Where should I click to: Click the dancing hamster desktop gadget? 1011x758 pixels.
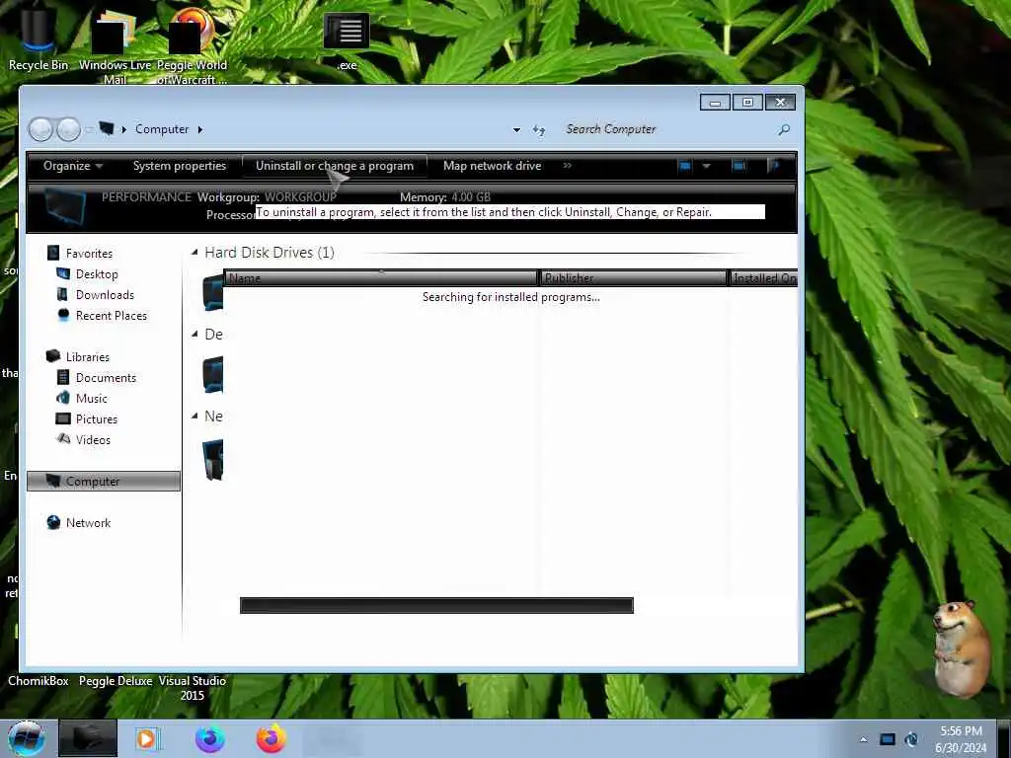coord(961,647)
